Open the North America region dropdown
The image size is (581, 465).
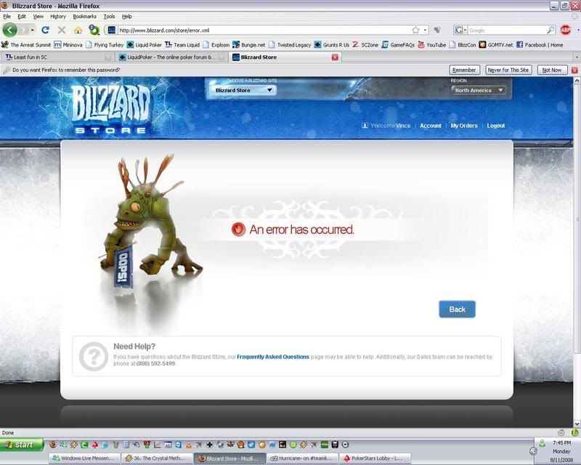point(479,90)
